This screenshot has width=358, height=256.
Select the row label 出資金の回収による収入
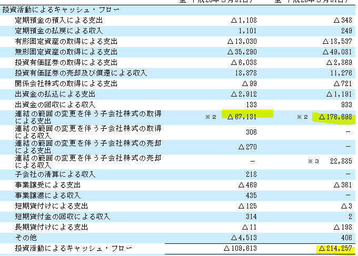tap(55, 105)
